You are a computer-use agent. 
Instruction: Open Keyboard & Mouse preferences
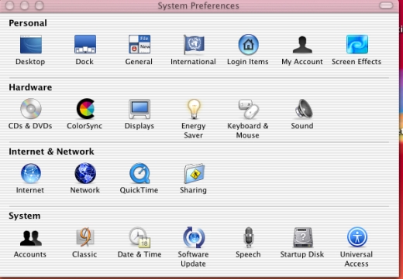coord(248,109)
